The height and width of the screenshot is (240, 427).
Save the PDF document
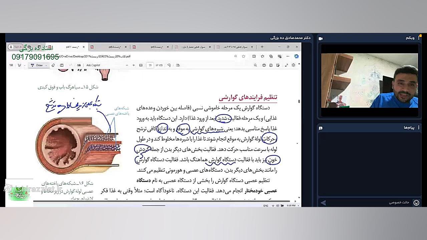271,65
